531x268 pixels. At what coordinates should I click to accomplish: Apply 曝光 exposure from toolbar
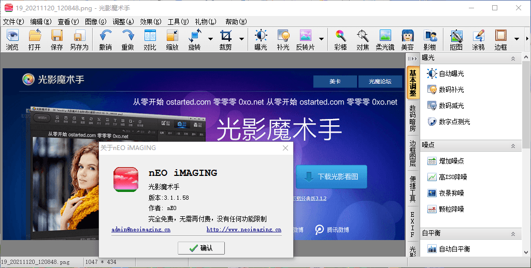(x=261, y=40)
